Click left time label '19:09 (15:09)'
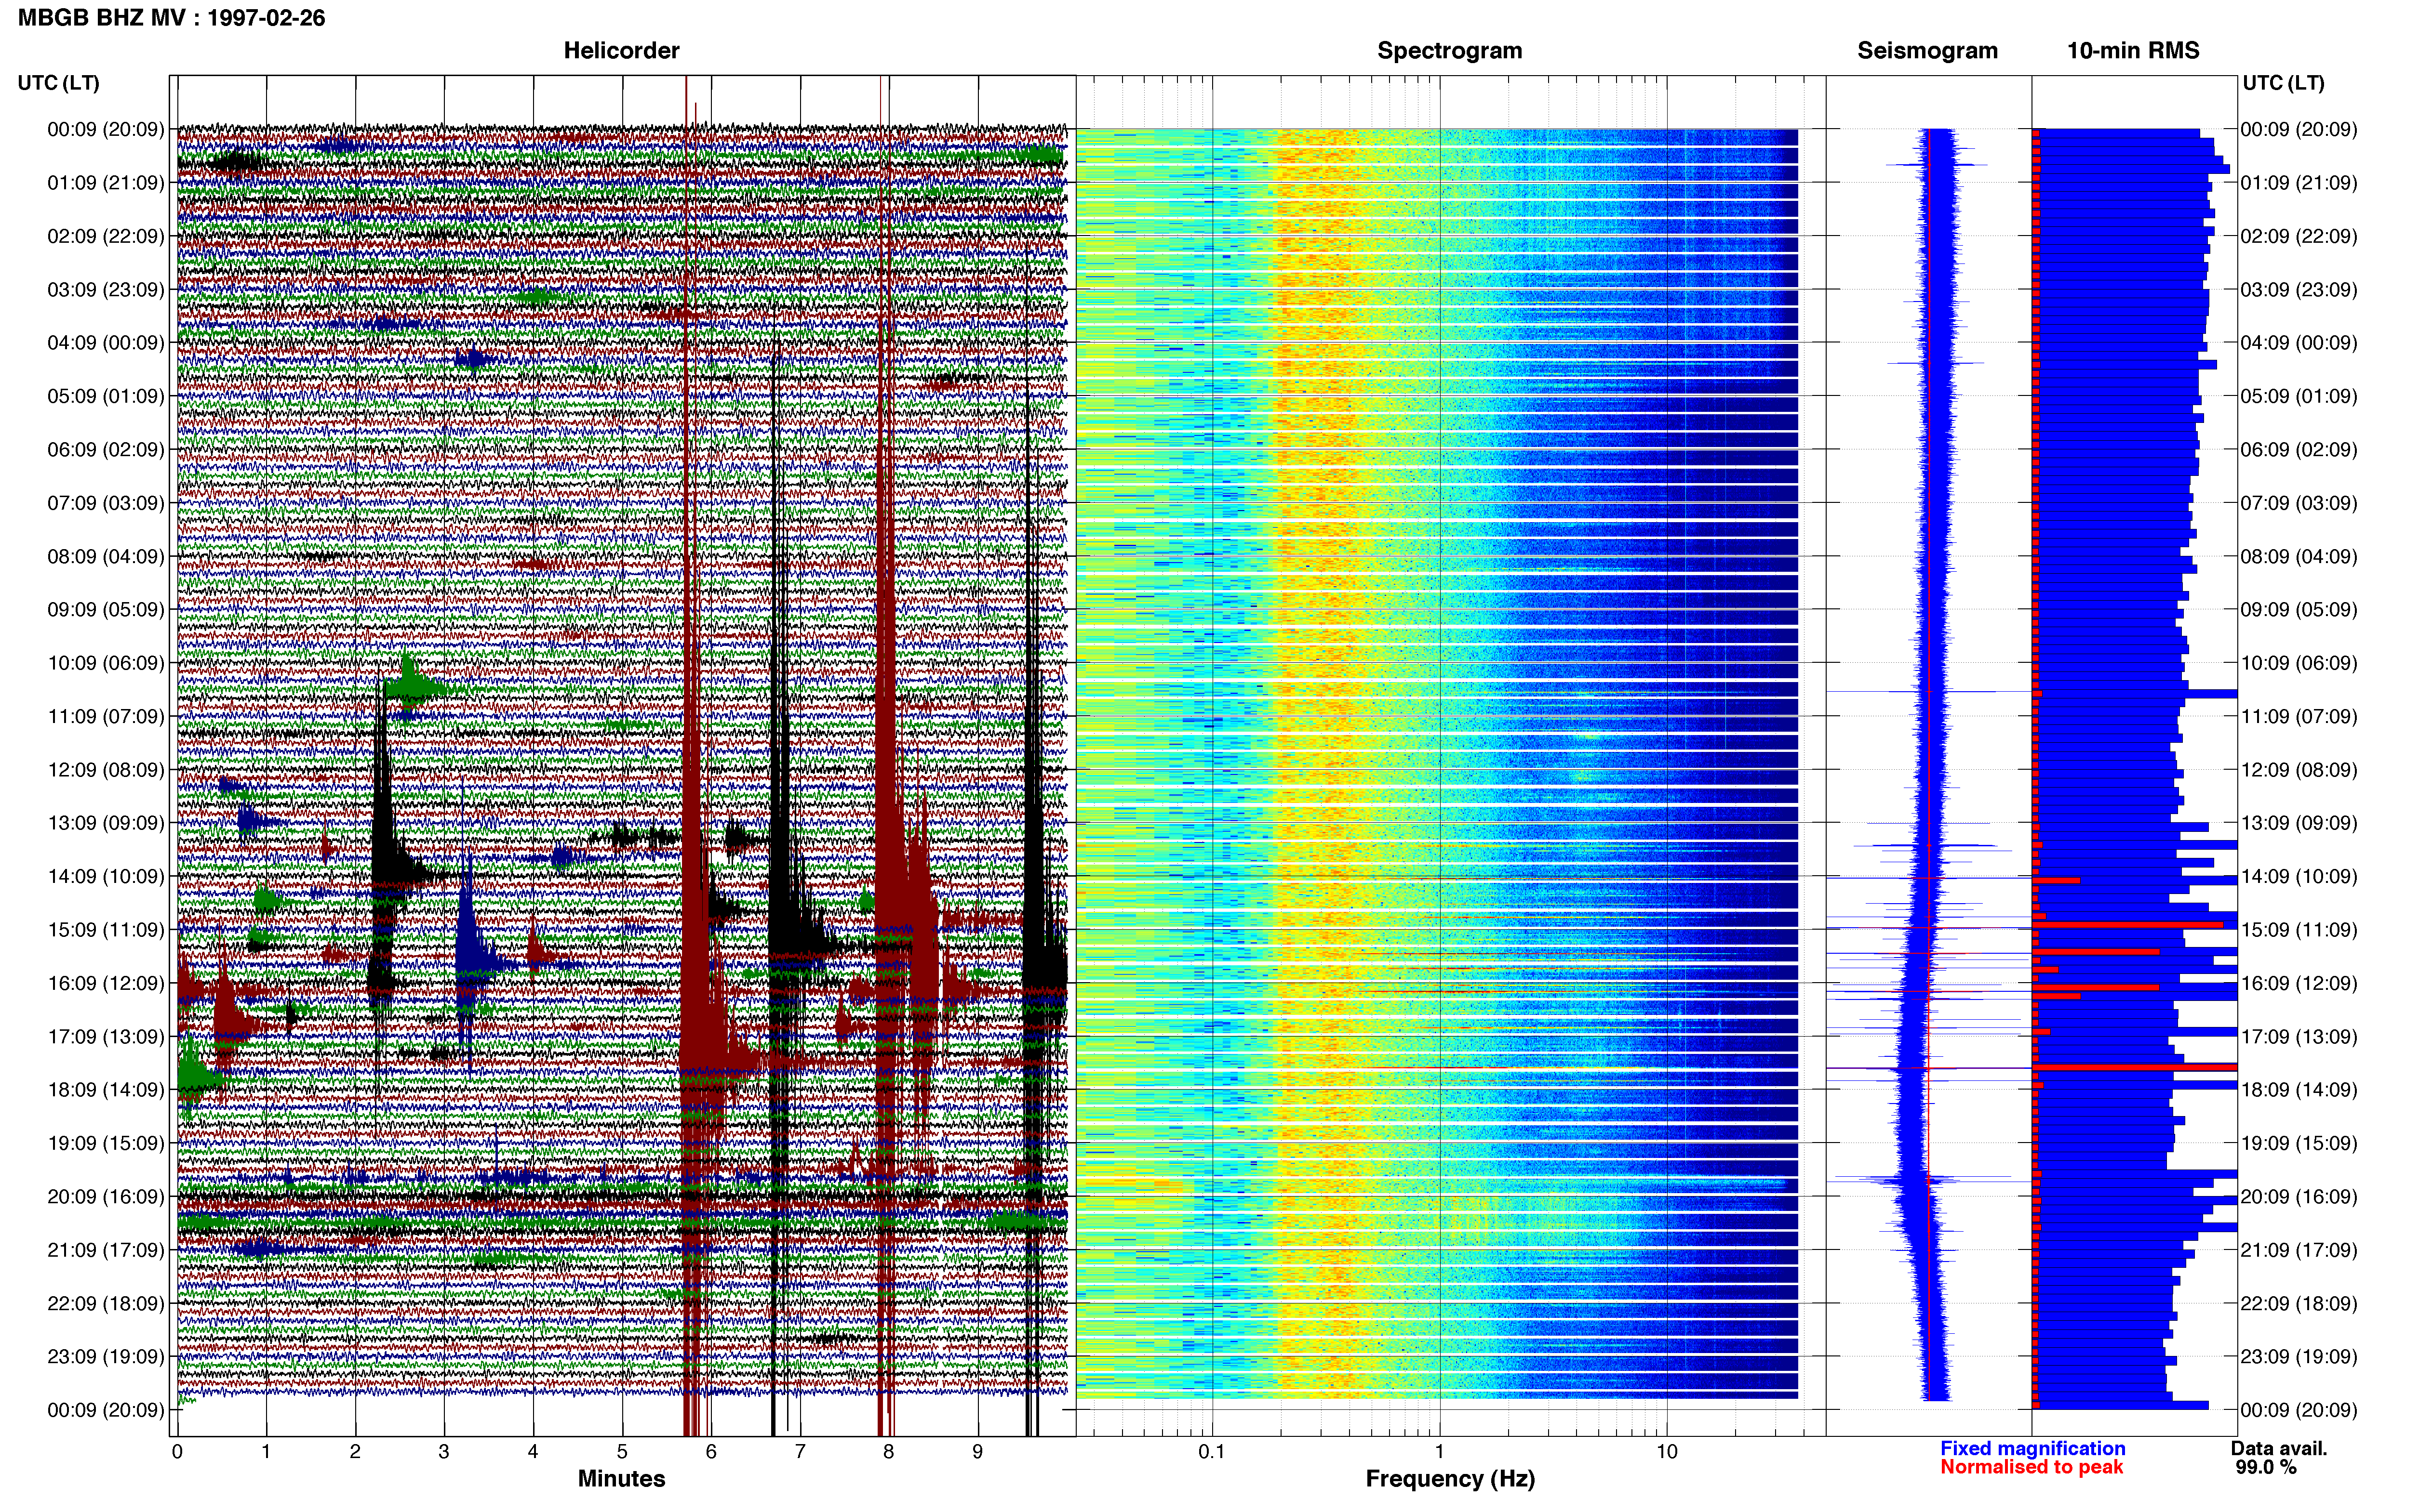This screenshot has width=2419, height=1512. click(x=106, y=1143)
